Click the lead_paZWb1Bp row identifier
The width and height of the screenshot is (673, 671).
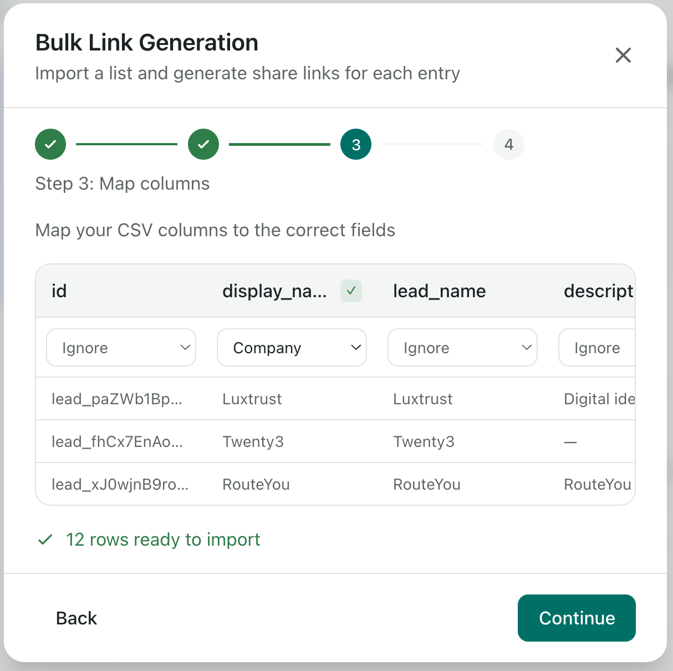[116, 399]
